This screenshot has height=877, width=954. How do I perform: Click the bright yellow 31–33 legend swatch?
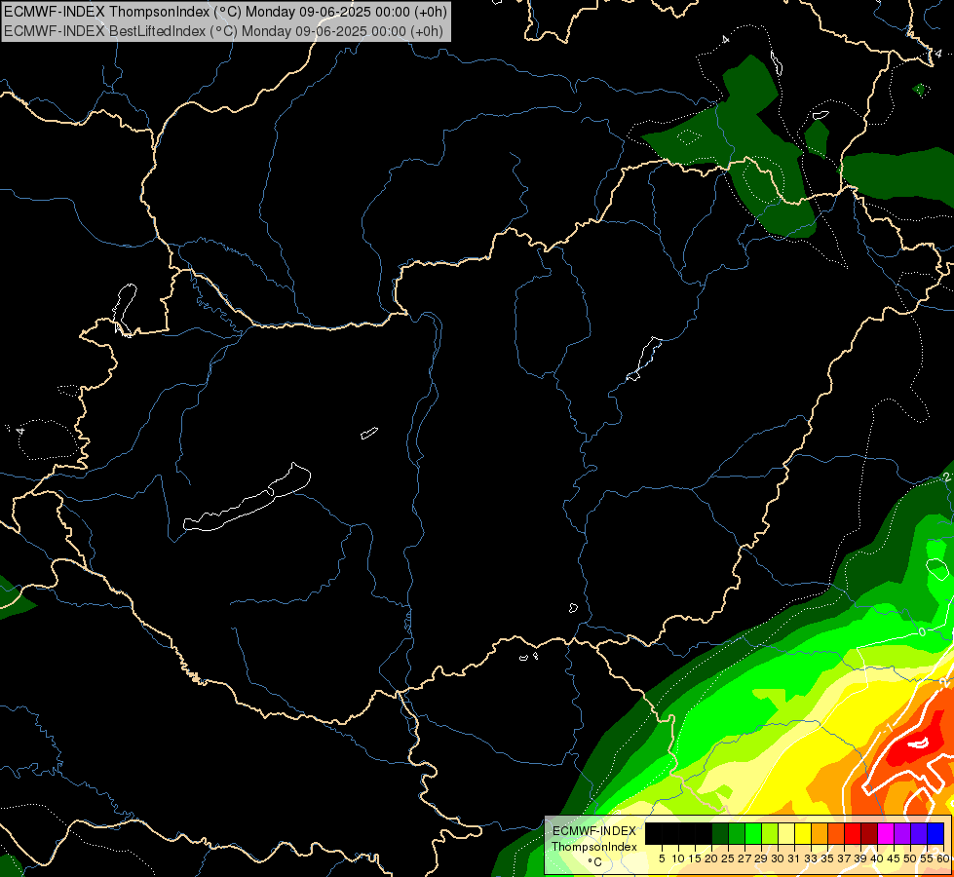click(x=803, y=833)
